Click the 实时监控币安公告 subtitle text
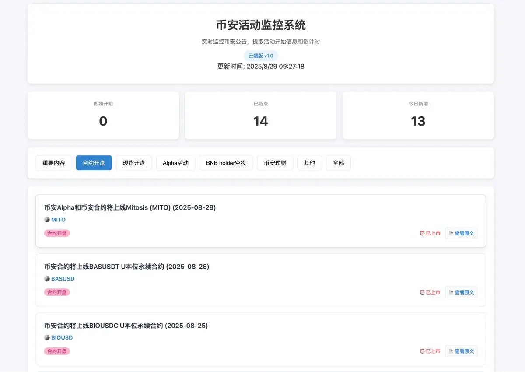This screenshot has height=372, width=525. (261, 42)
